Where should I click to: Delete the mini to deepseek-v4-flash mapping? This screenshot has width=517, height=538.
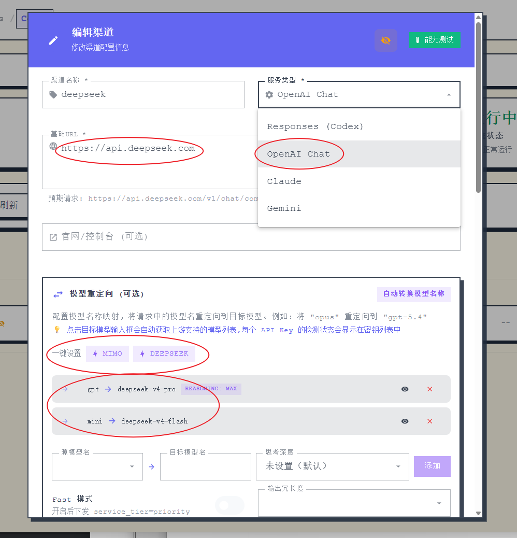point(429,421)
